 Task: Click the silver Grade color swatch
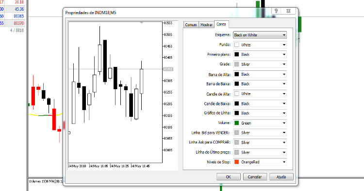236,64
